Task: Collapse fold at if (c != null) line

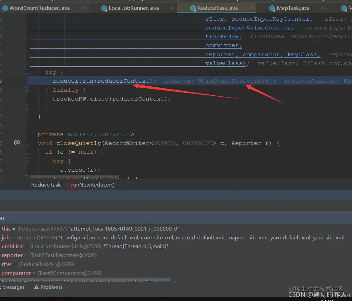Action: click(x=27, y=152)
